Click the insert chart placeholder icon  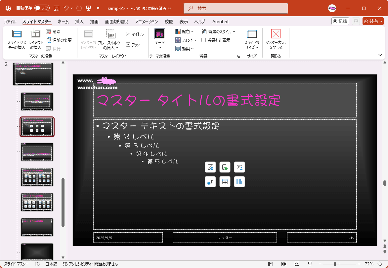point(239,182)
